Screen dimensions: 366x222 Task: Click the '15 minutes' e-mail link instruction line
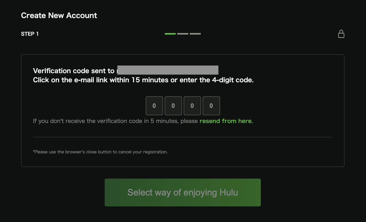coord(143,80)
